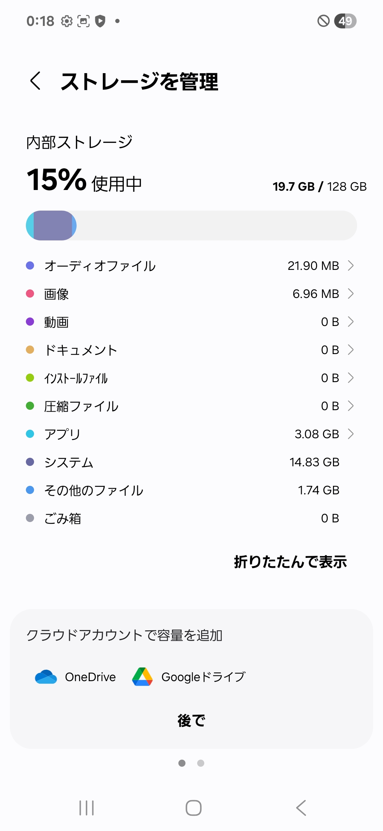The image size is (383, 831).
Task: Expand オーディオファイル details chevron
Action: point(350,266)
